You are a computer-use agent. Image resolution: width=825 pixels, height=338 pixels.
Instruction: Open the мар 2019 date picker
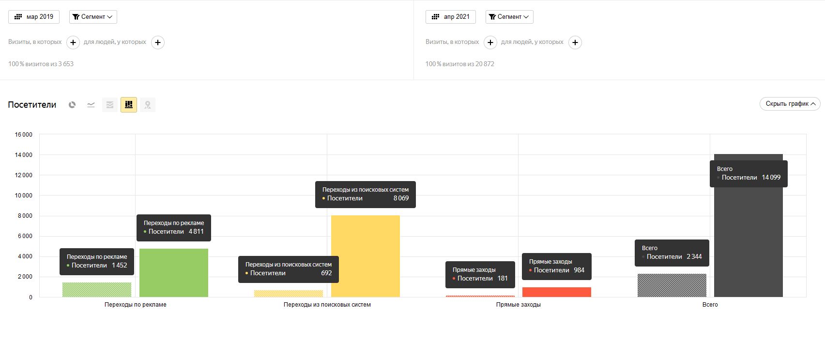(34, 17)
